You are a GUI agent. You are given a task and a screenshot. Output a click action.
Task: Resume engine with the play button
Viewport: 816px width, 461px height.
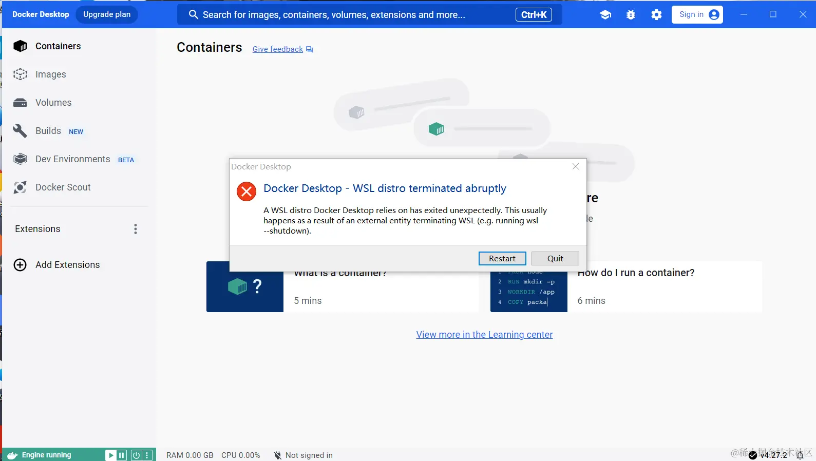111,455
